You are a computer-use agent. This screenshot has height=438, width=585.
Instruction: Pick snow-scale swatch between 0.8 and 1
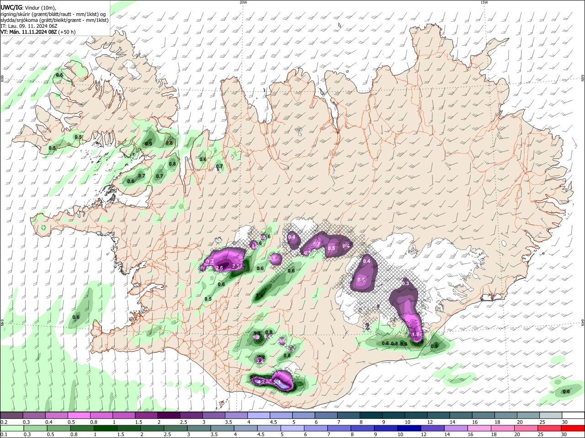click(101, 416)
